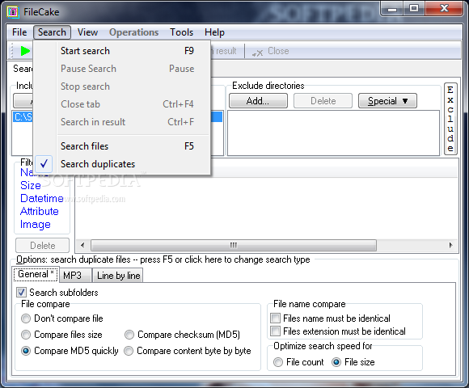Screen dimensions: 469x388
Task: Open the Special dropdown button
Action: pyautogui.click(x=387, y=101)
